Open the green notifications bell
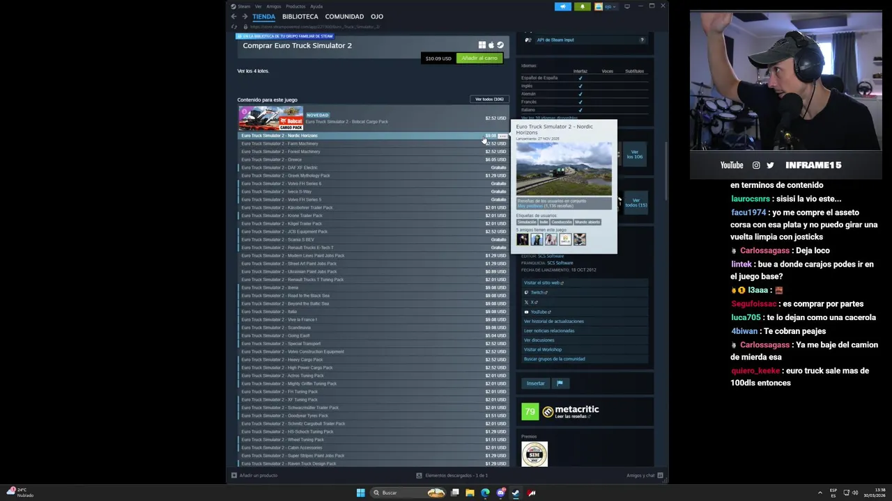The width and height of the screenshot is (892, 501). 583,6
